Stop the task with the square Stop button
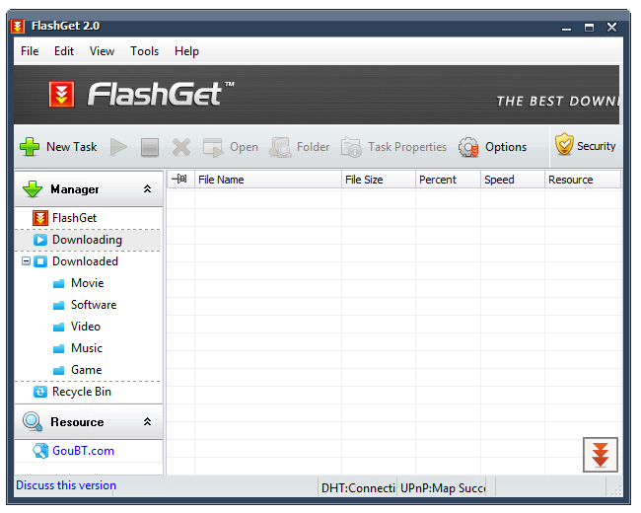Screen dimensions: 641x513 coord(150,147)
